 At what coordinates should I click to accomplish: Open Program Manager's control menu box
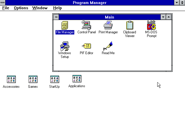[3, 3]
